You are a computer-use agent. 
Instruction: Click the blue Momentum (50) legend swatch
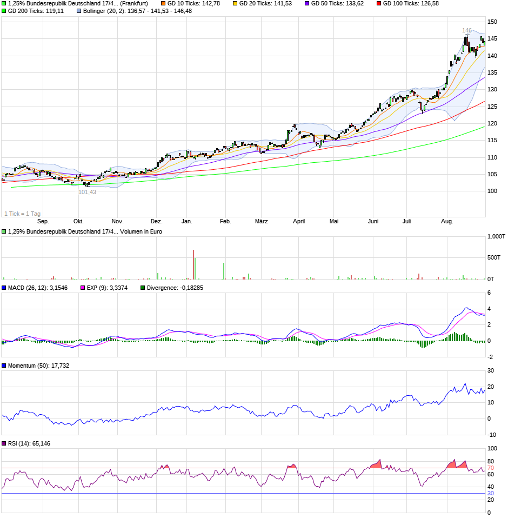(4, 366)
